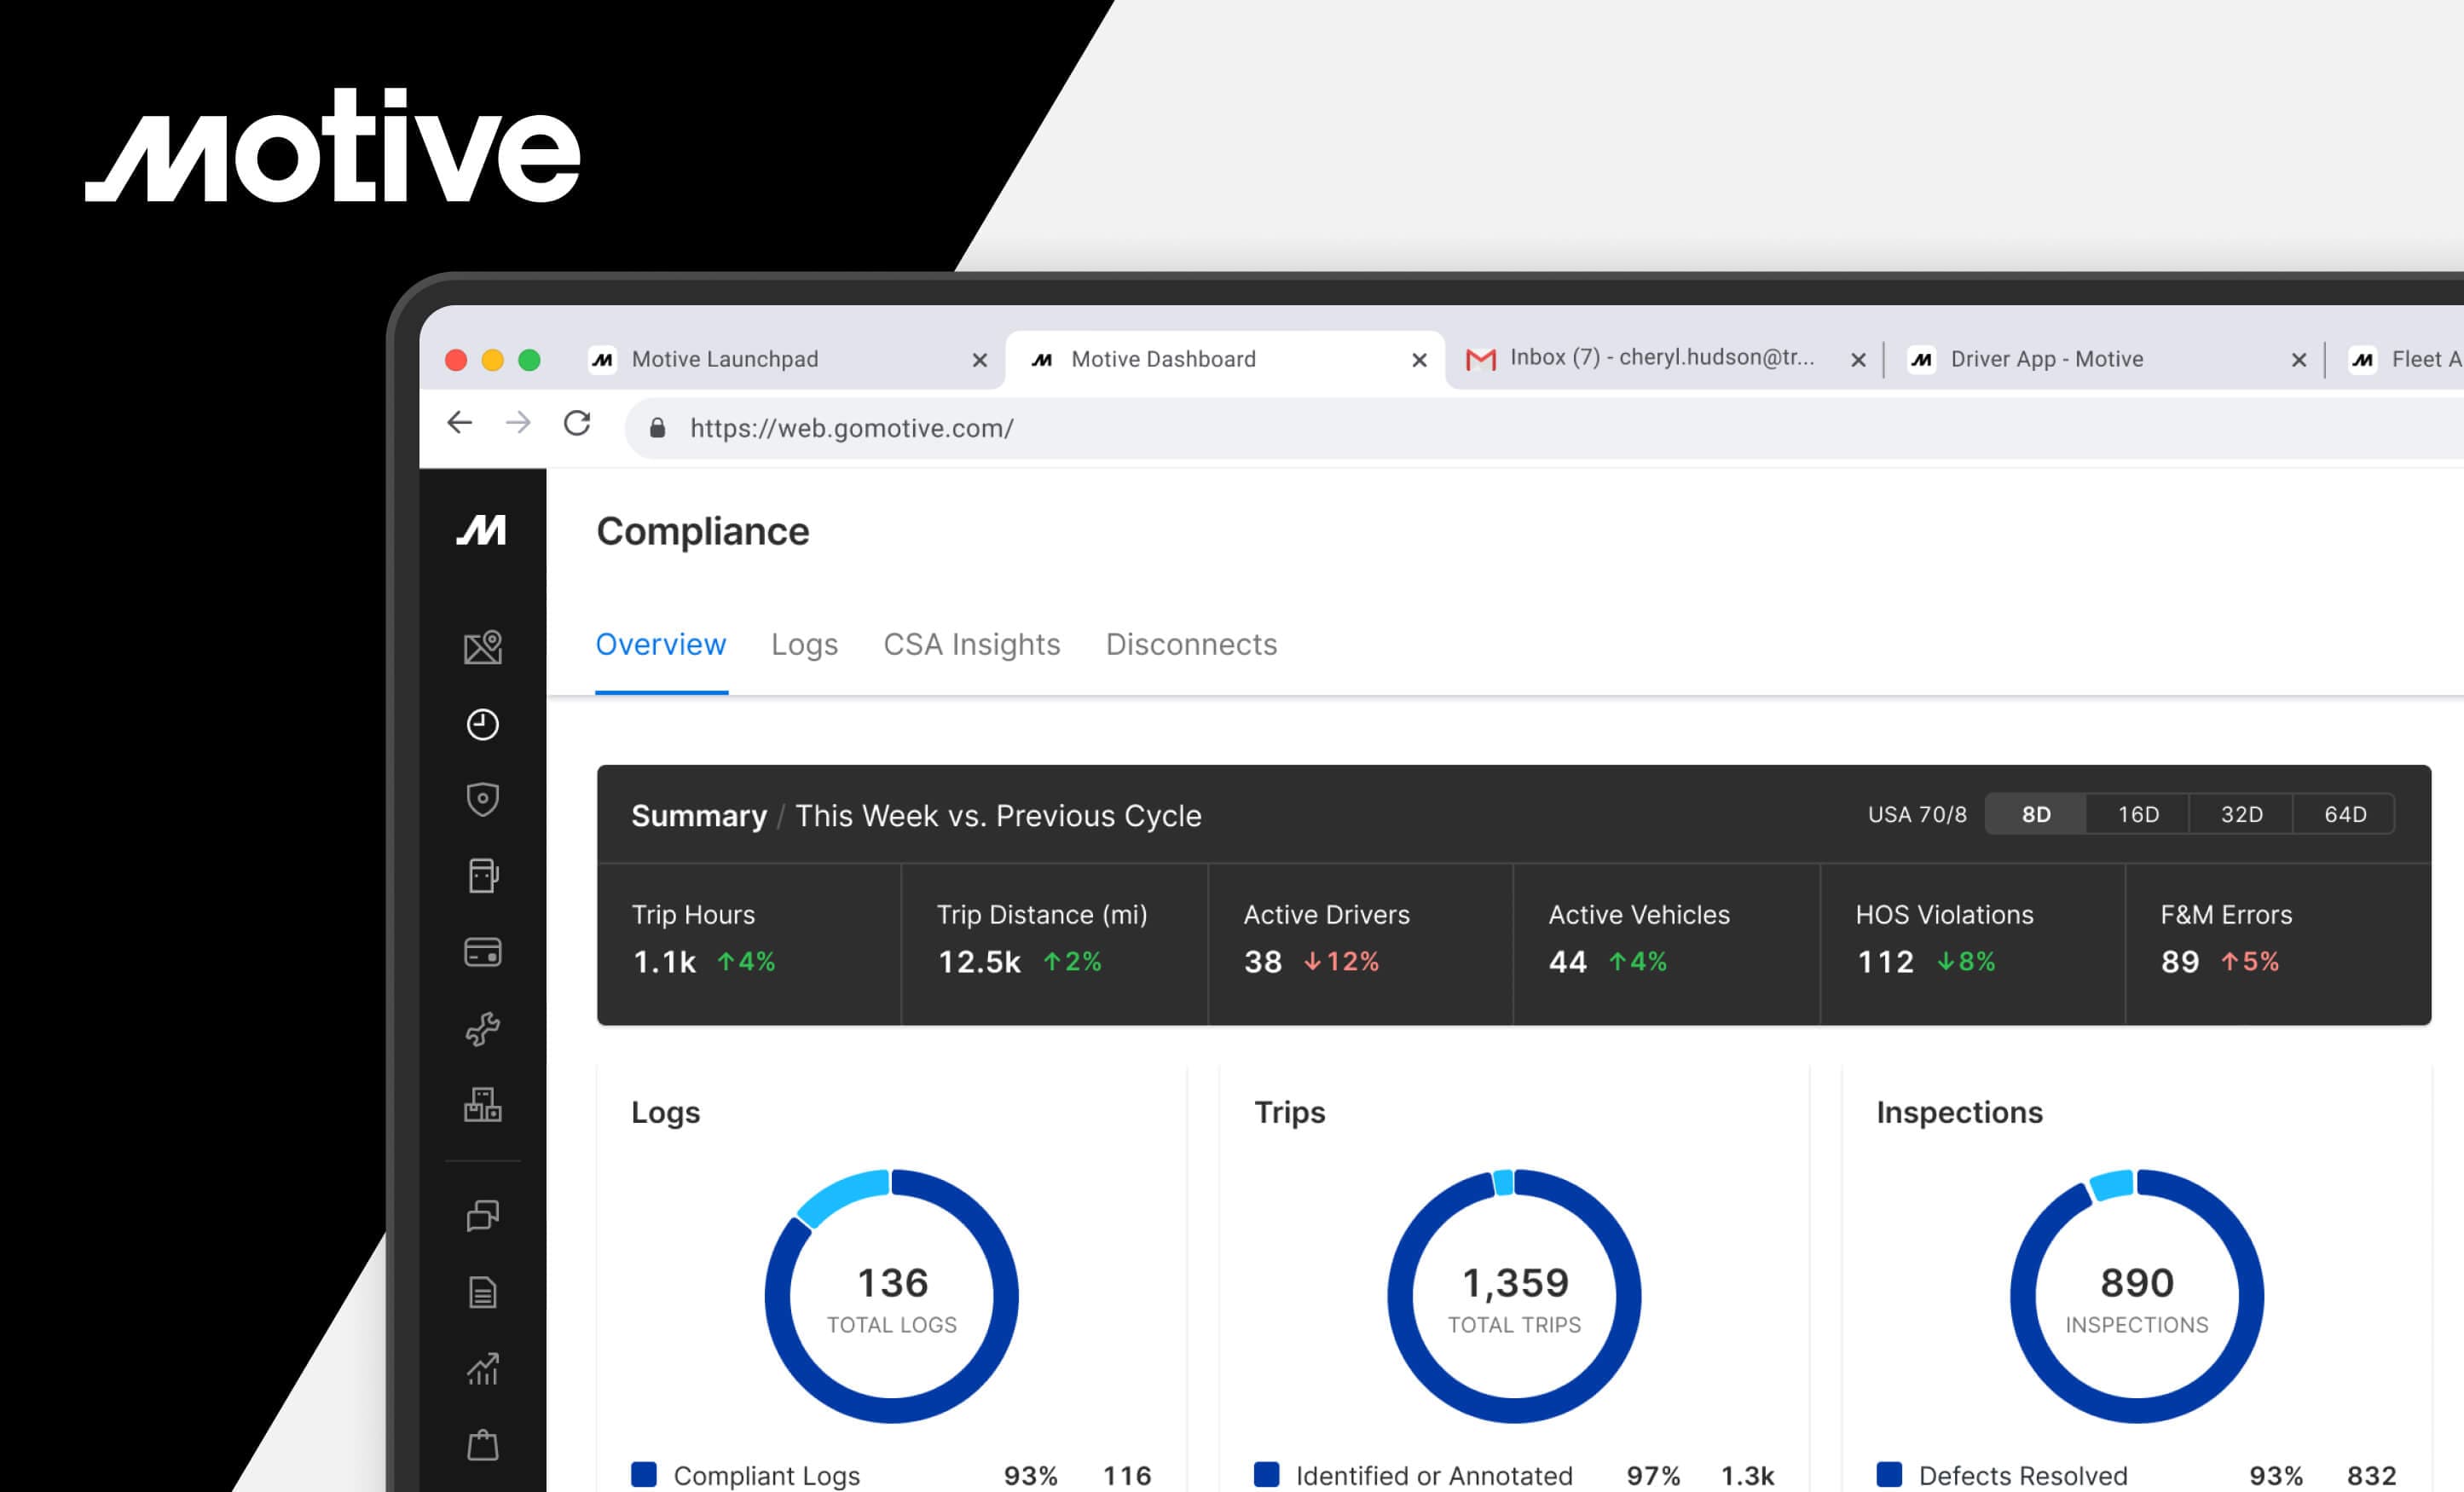Viewport: 2464px width, 1492px height.
Task: Click the Trips donut chart
Action: (x=1514, y=1296)
